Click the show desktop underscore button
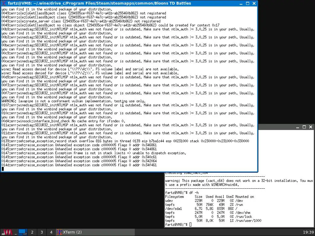Viewport: 315px width, 236px height. [x=15, y=232]
